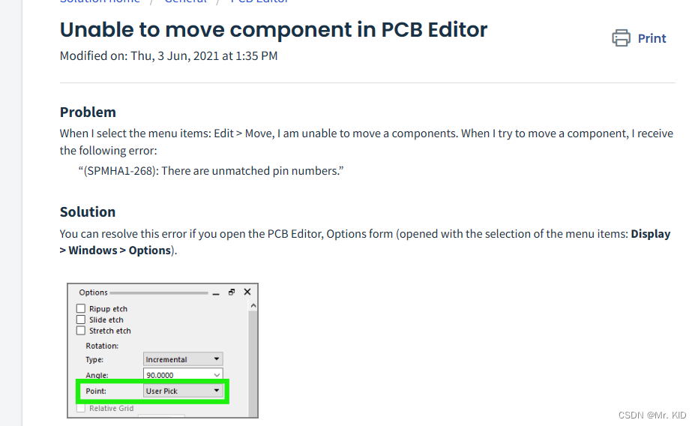Viewport: 698px width, 426px height.
Task: Open the PCB Editor breadcrumb link
Action: pyautogui.click(x=260, y=1)
